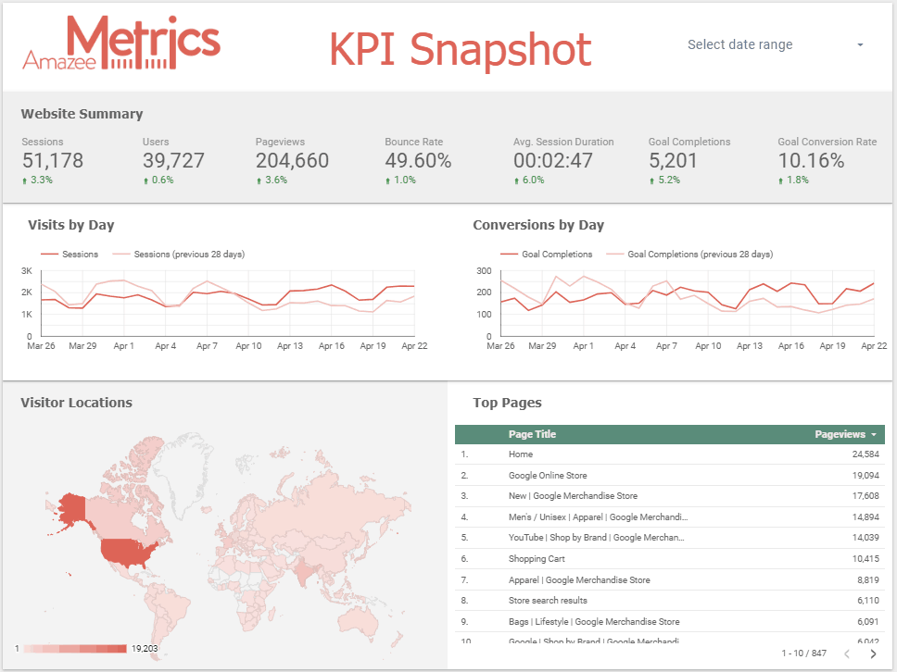Select Goal Completions value 5,201
The height and width of the screenshot is (672, 897).
click(x=673, y=160)
